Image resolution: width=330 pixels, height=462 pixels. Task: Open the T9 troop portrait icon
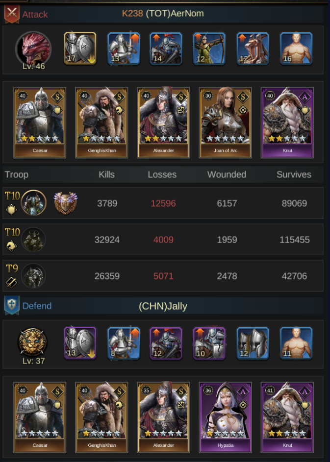point(33,276)
